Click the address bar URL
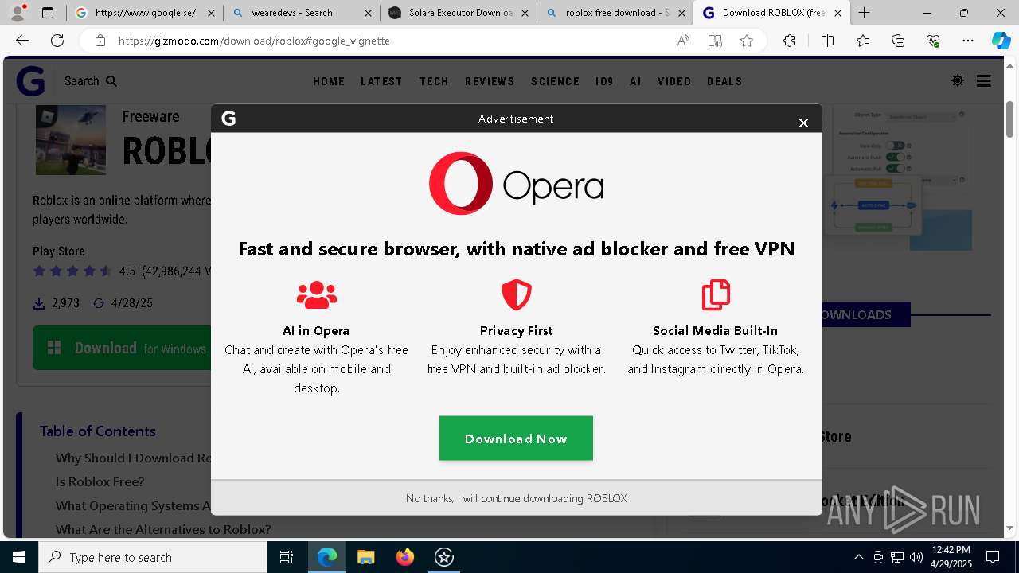Screen dimensions: 1019x573 click(254, 41)
